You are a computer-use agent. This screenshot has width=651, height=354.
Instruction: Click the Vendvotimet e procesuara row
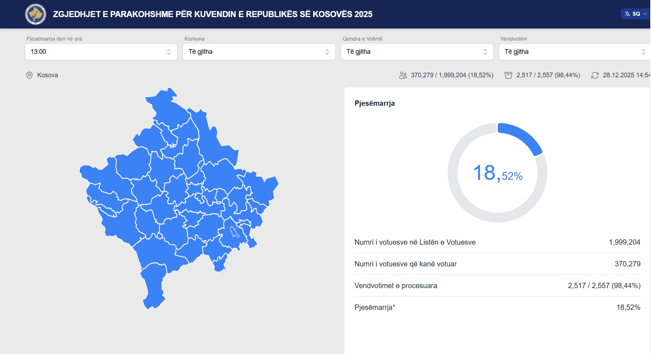click(x=497, y=286)
